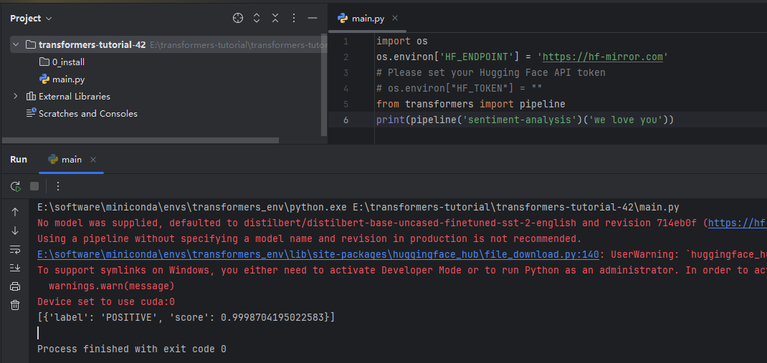Select the transformers-tutorial-42 root folder
The image size is (767, 363).
tap(92, 45)
